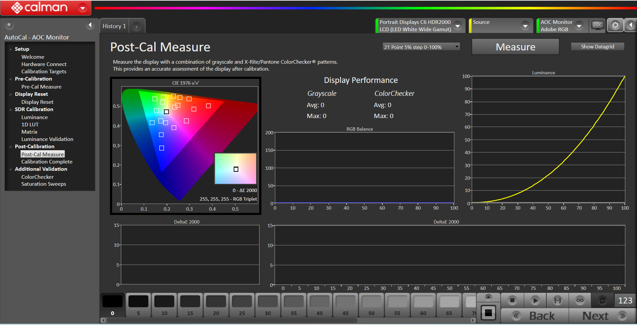Click the DDC monitor icon
Image resolution: width=637 pixels, height=325 pixels.
597,26
